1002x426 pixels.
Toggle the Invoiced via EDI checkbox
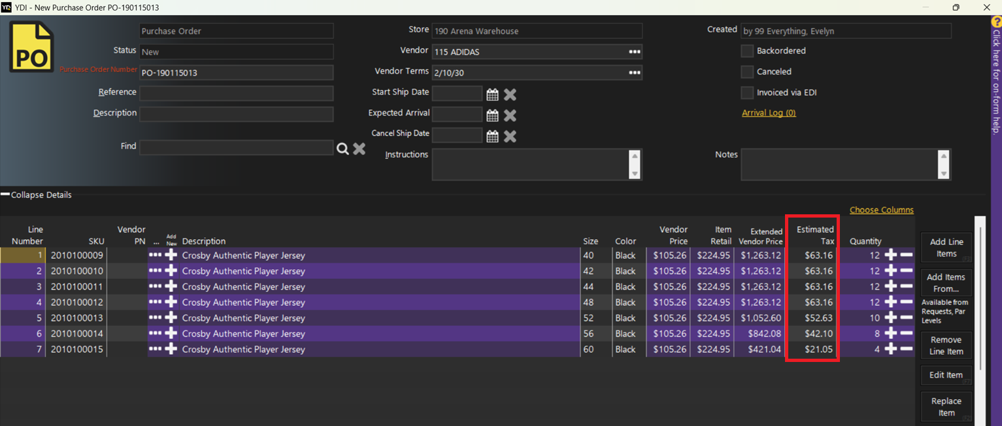(747, 93)
